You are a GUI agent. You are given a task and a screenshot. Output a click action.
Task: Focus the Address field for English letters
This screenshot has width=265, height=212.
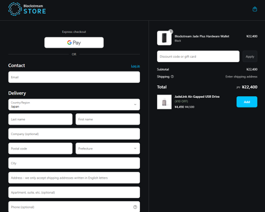point(74,178)
